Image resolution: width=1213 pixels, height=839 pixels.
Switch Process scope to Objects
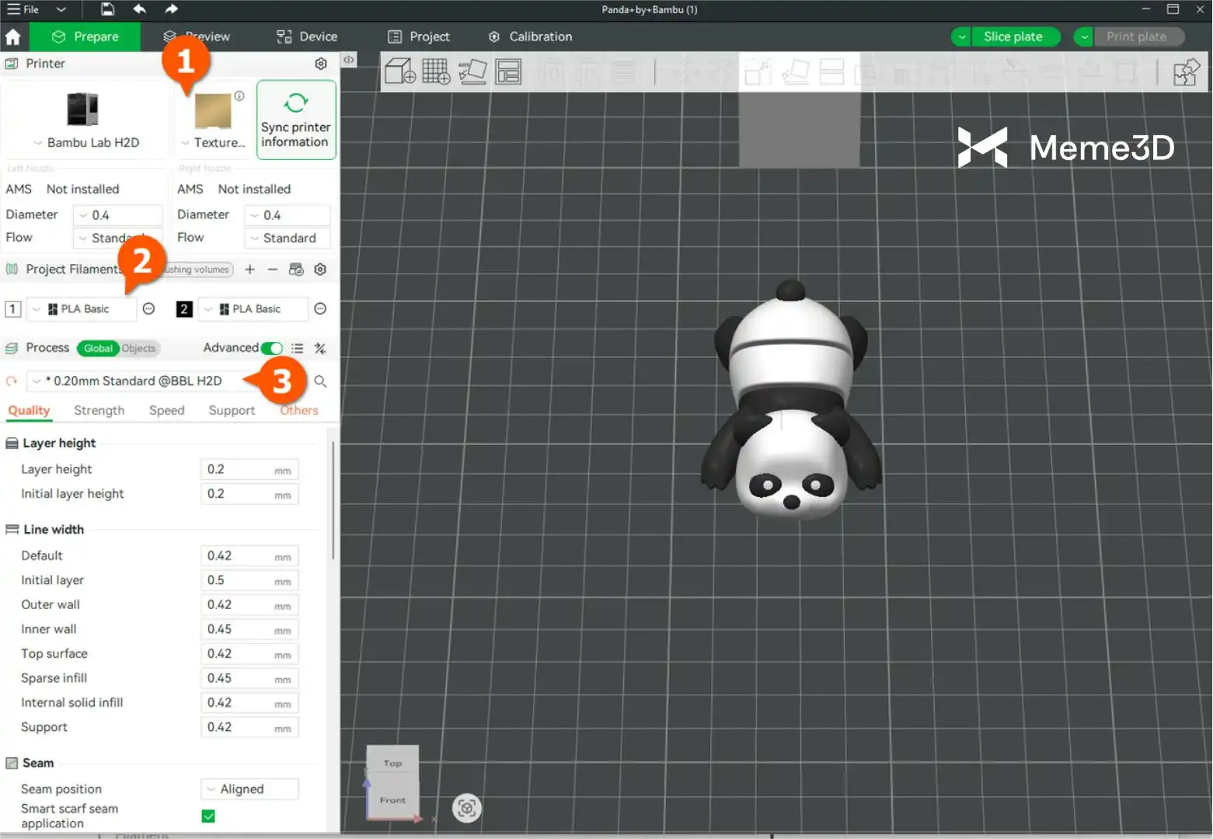pyautogui.click(x=138, y=348)
